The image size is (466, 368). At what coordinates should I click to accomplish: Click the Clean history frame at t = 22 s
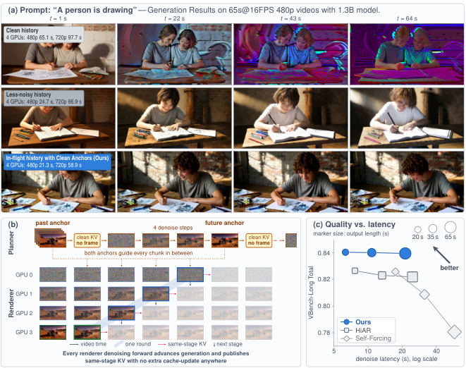tap(174, 54)
